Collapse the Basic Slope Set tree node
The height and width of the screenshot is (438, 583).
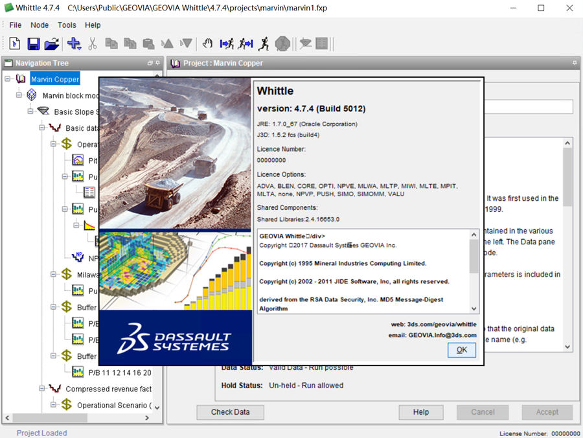tap(31, 111)
